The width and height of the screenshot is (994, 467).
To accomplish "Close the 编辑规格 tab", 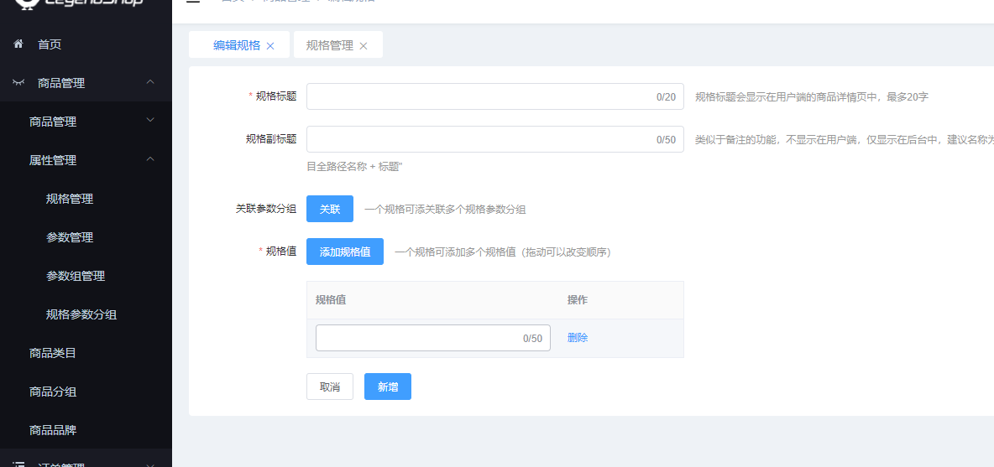I will 270,46.
